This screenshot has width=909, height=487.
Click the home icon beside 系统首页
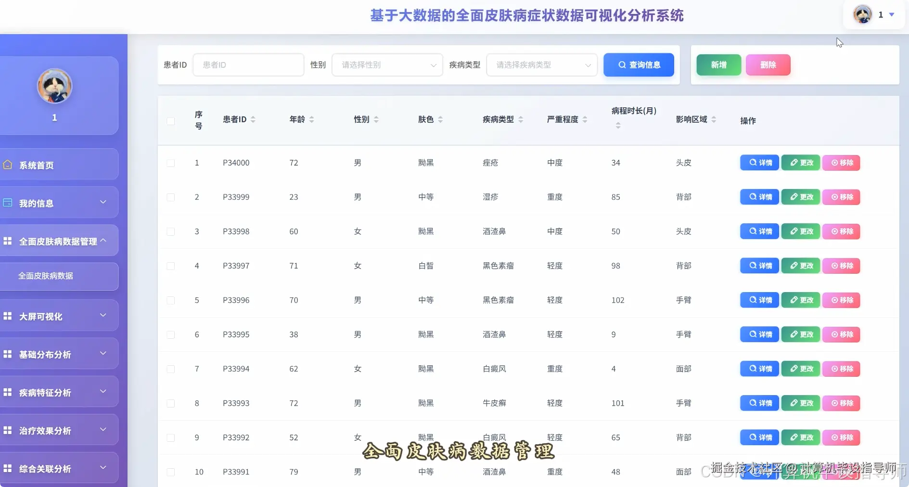pos(7,165)
